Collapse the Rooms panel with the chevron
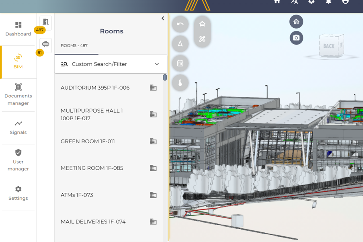The image size is (363, 242). [162, 18]
